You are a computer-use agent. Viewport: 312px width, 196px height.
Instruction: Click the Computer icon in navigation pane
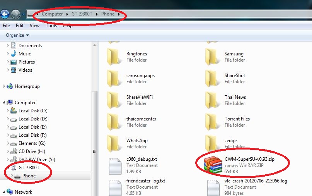click(10, 103)
